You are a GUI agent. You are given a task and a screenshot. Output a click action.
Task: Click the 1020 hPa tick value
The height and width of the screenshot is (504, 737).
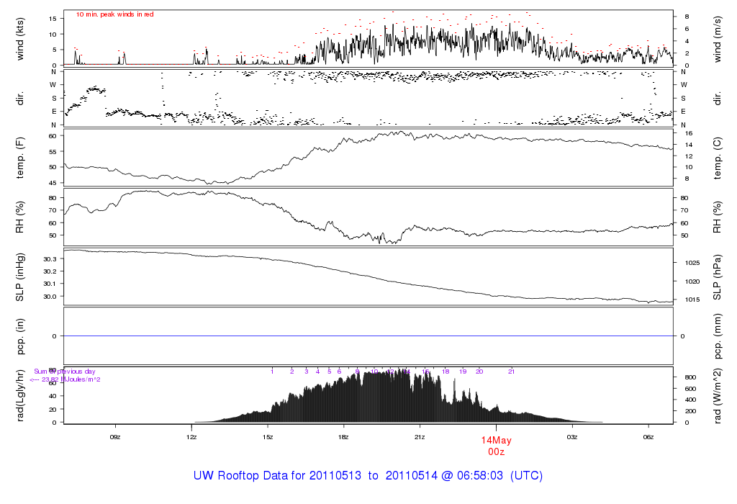click(692, 282)
